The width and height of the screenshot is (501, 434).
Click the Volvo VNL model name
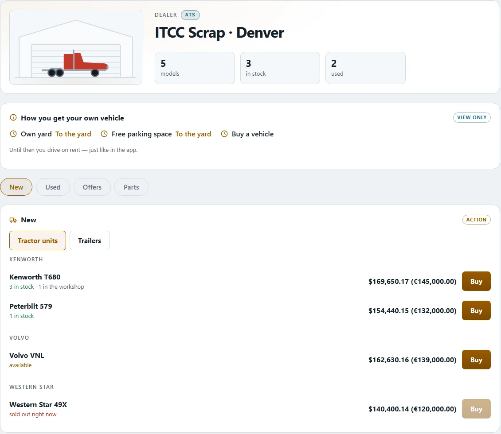point(27,356)
